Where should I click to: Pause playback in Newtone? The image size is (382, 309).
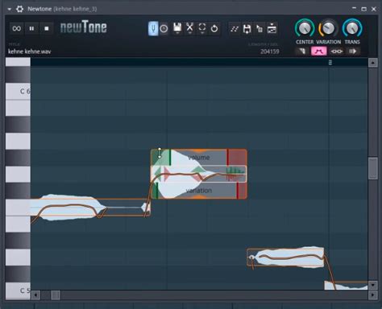31,28
